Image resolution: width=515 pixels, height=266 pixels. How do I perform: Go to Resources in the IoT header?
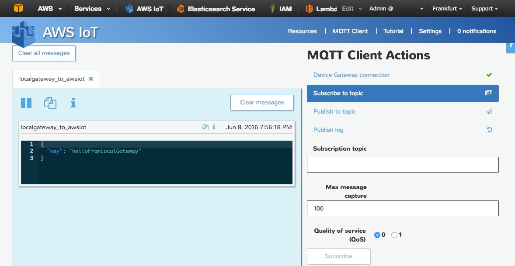[302, 31]
